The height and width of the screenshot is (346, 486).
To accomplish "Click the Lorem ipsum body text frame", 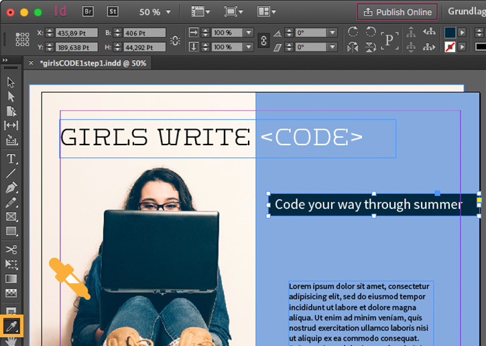I will pyautogui.click(x=361, y=313).
